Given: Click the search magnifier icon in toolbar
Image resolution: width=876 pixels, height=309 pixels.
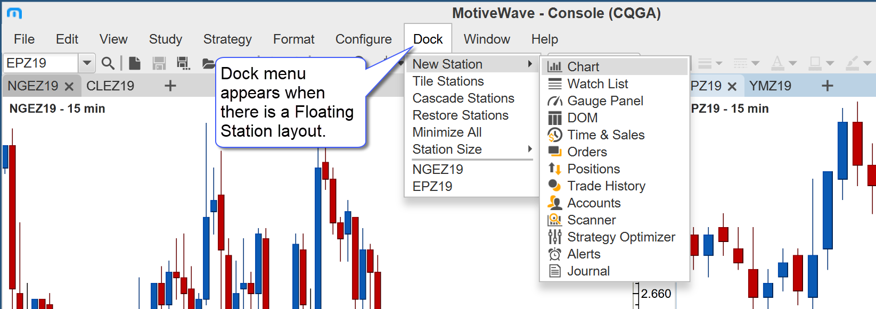Looking at the screenshot, I should pos(108,63).
